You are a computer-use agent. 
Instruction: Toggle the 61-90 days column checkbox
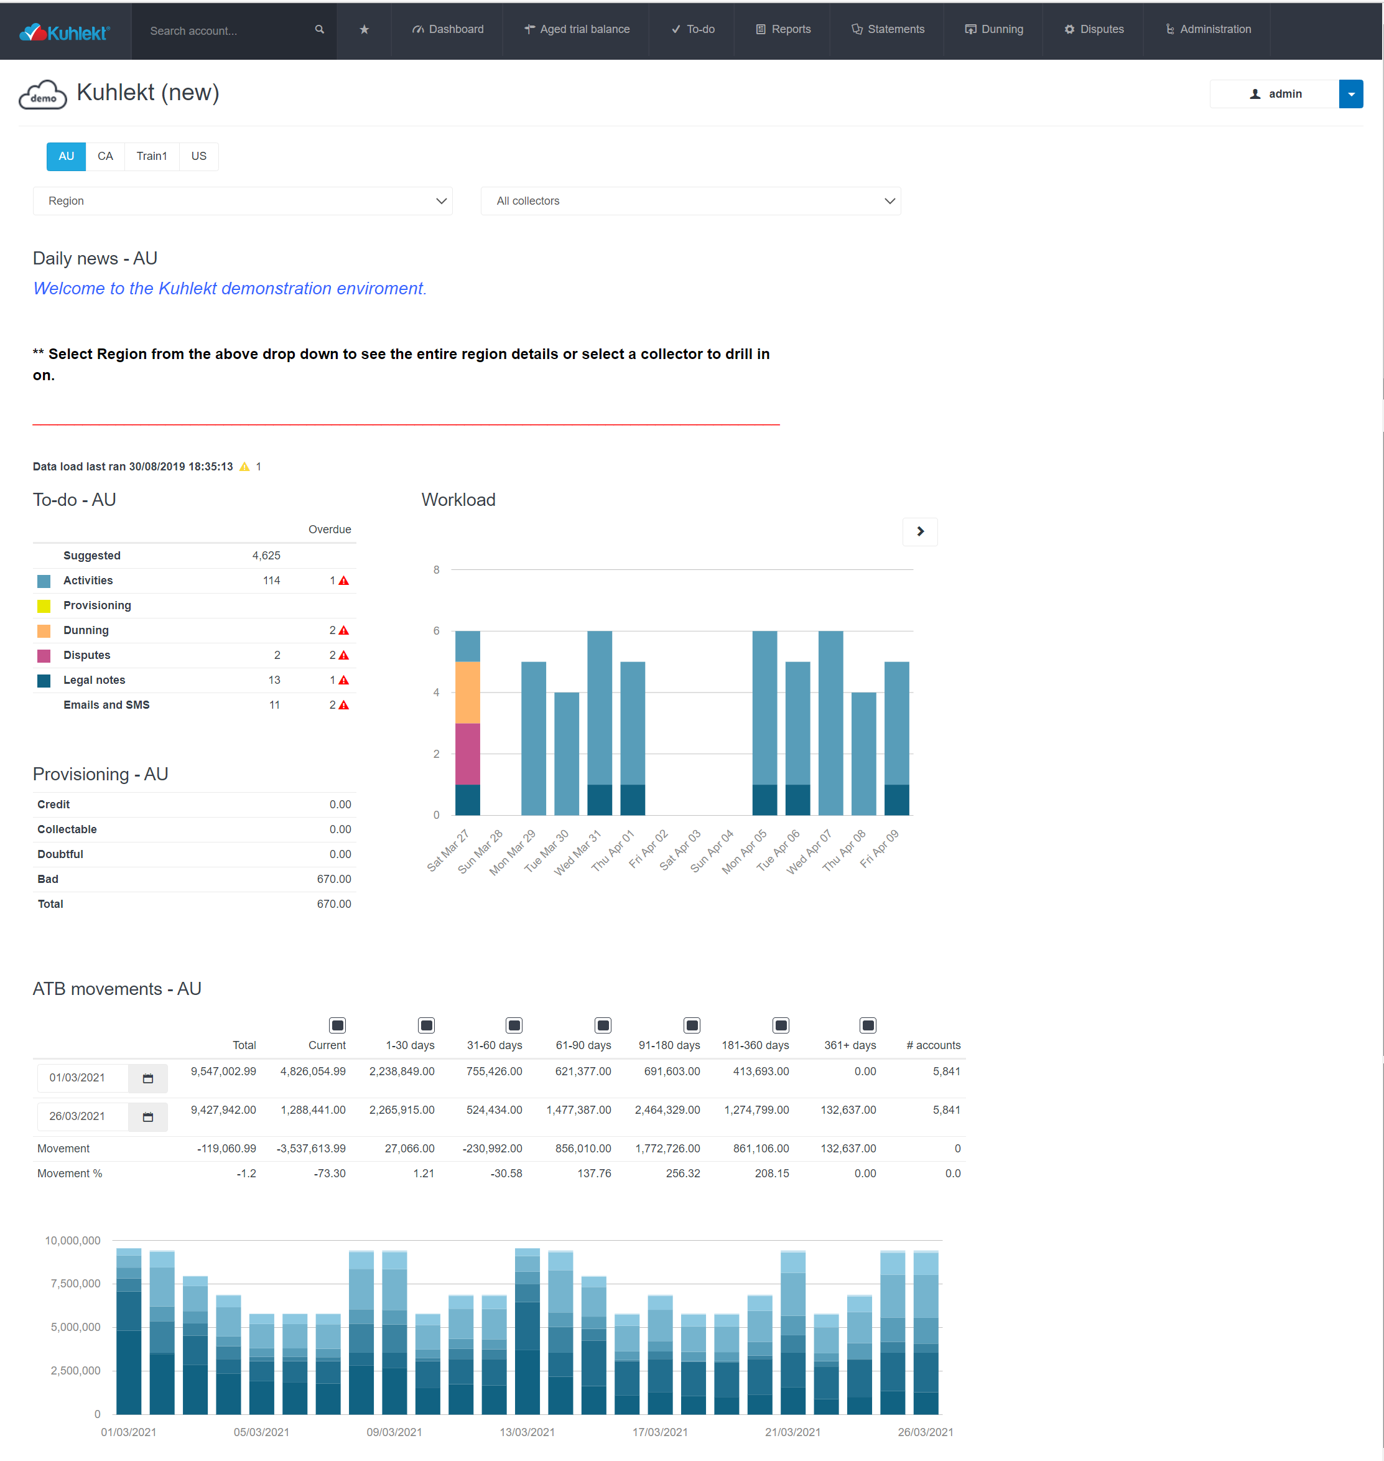[603, 1025]
